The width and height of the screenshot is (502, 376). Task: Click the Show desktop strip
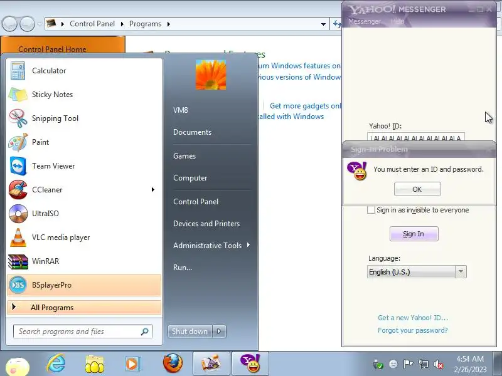click(497, 364)
